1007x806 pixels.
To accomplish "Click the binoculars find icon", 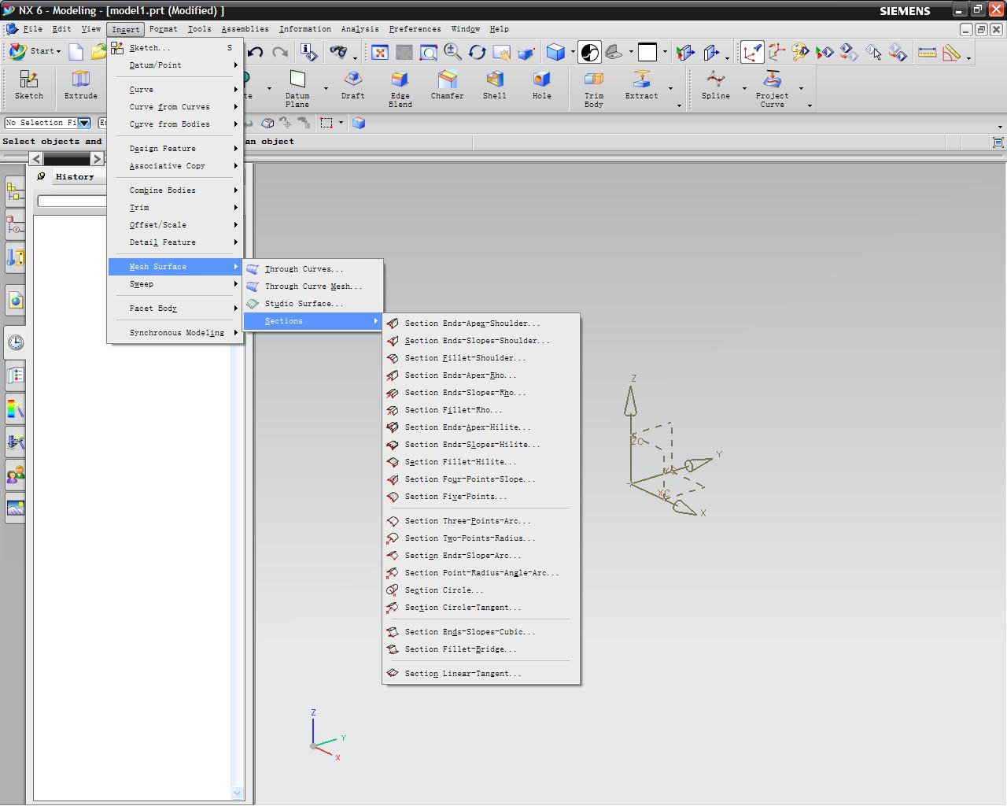I will coord(338,52).
